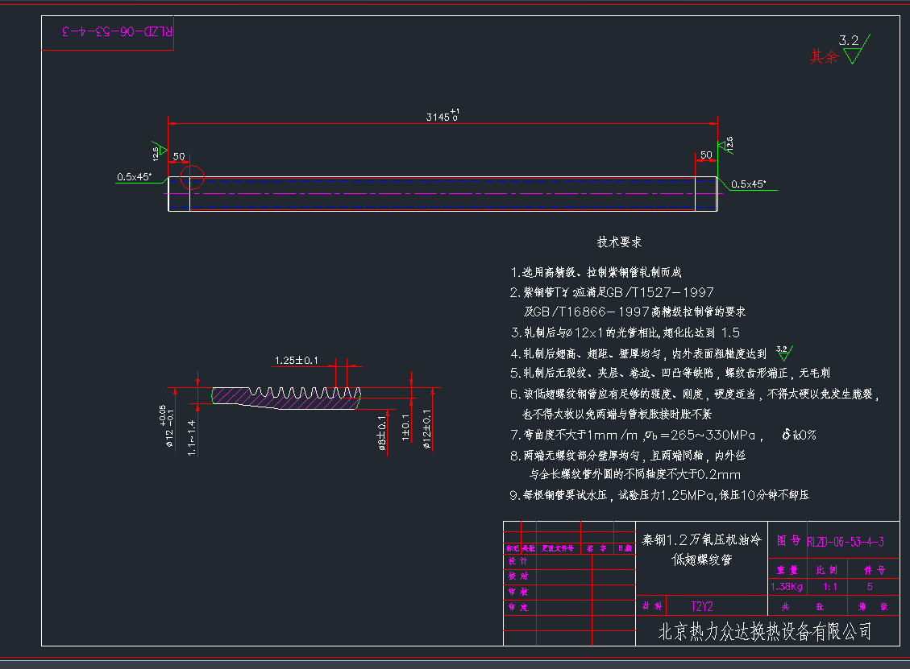Select the 3145 overall length dimension

(442, 115)
